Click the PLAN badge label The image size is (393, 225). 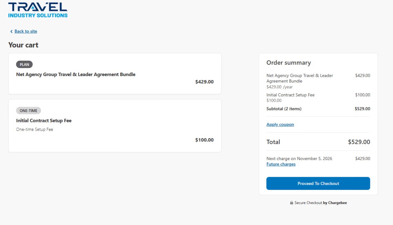point(24,64)
